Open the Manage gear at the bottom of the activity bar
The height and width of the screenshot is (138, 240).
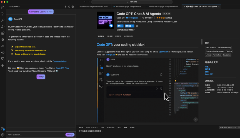pos(3,135)
